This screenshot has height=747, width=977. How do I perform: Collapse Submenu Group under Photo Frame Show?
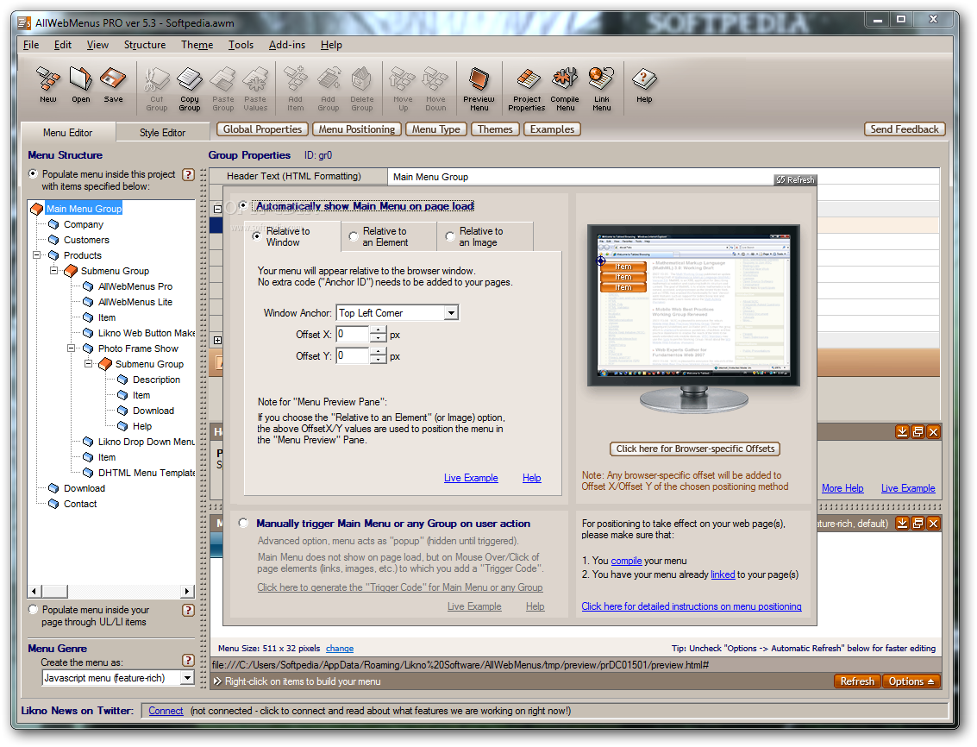coord(89,363)
